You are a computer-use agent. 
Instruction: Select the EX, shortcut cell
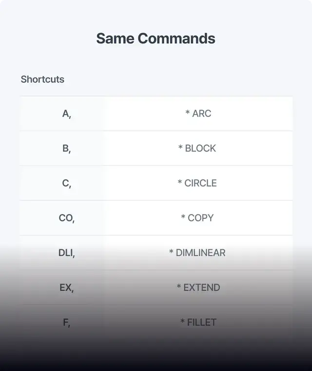[x=67, y=288]
